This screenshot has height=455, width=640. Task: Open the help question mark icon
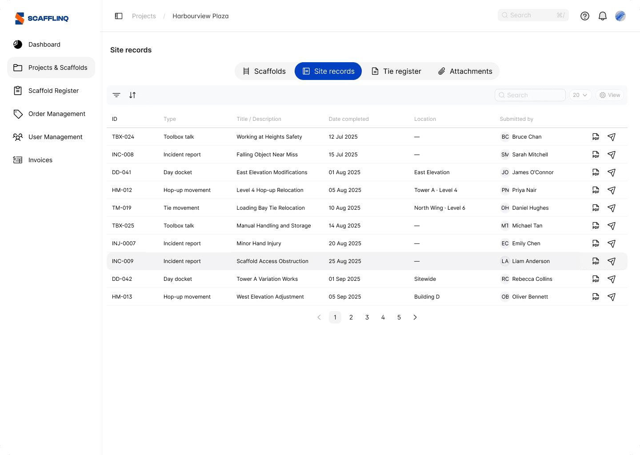tap(585, 16)
